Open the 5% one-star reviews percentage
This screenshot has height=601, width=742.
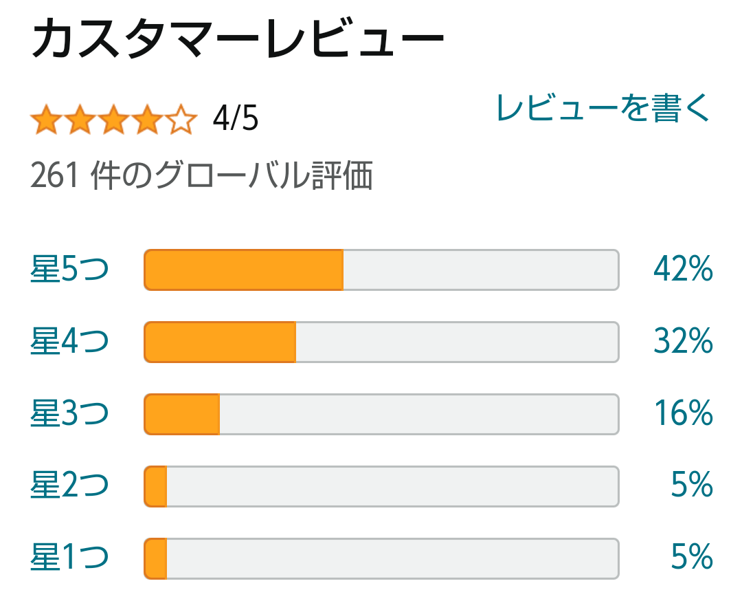691,558
